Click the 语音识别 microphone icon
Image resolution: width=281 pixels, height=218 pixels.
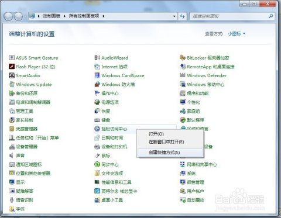(12, 200)
